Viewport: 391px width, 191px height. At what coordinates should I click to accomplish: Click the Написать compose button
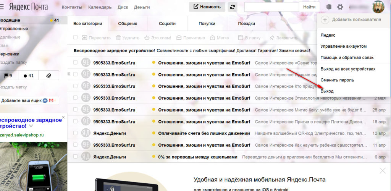click(x=207, y=7)
